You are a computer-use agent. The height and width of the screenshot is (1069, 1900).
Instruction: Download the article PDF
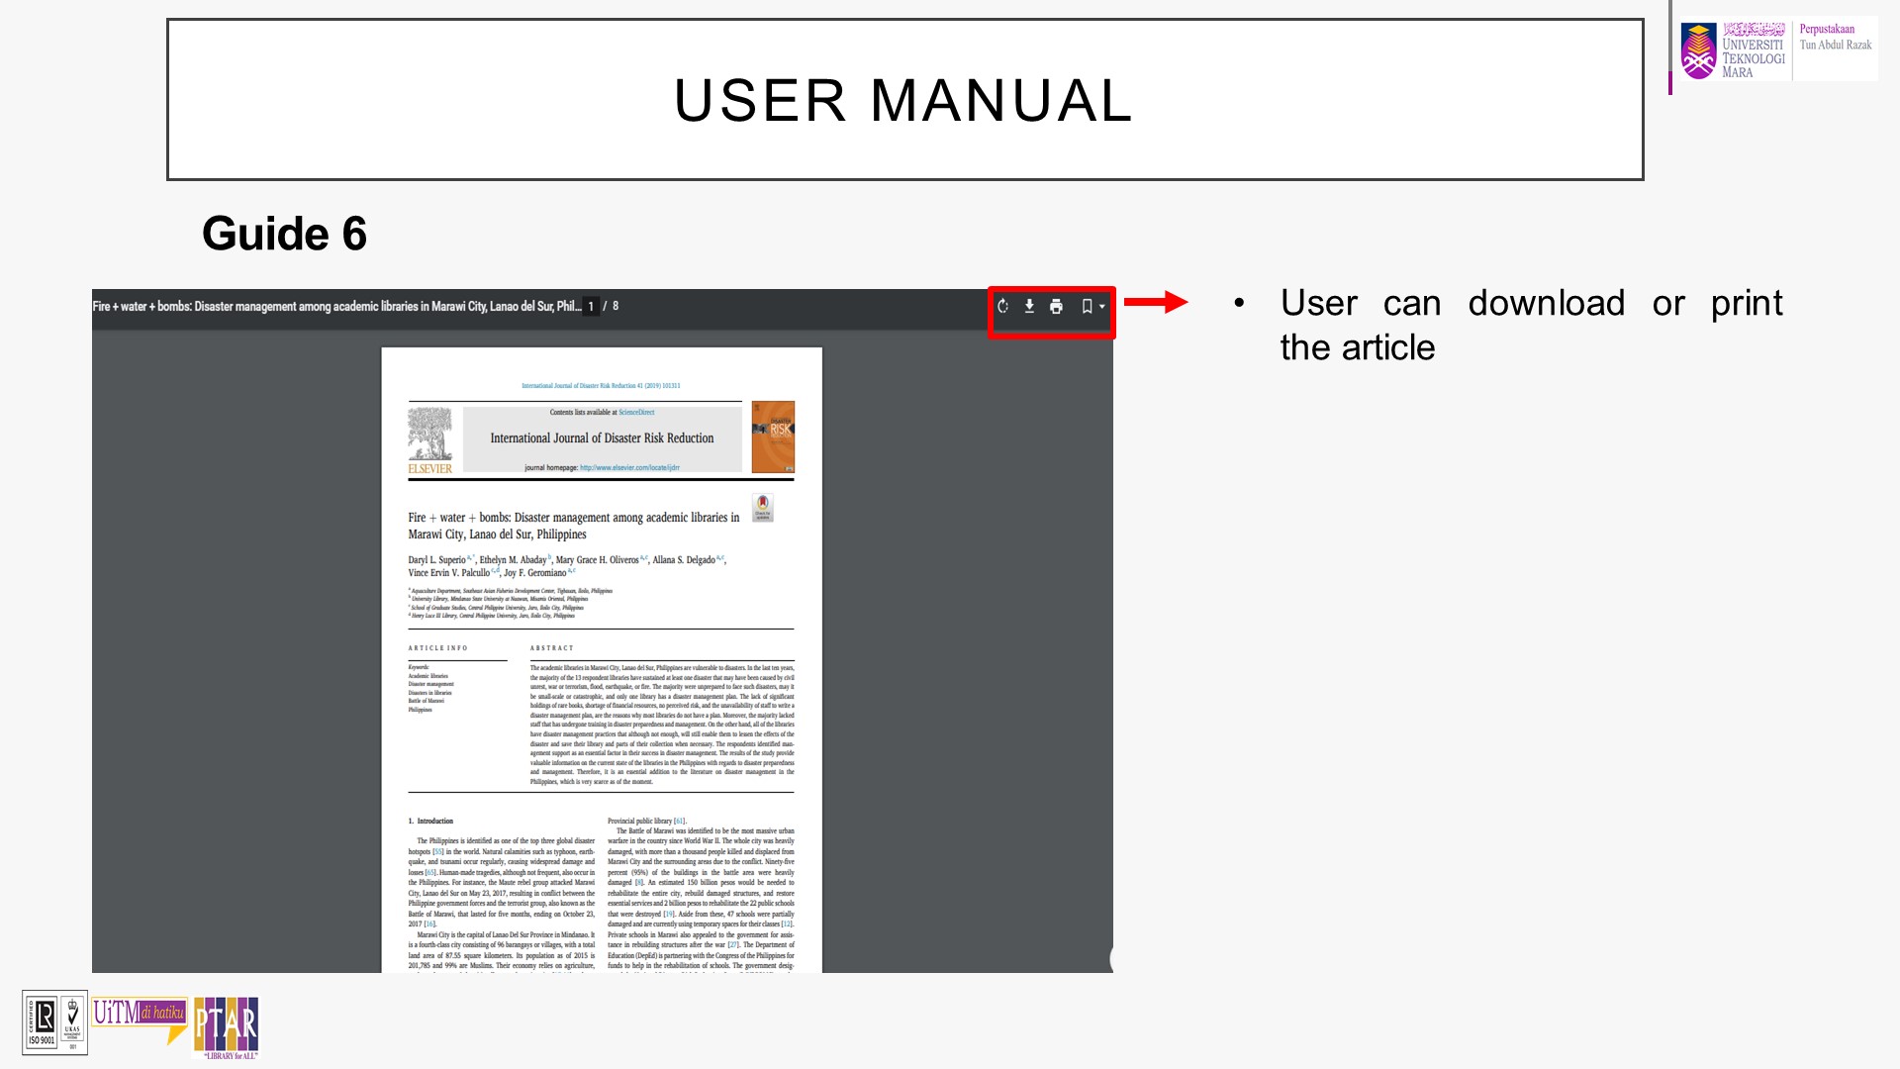pos(1029,307)
